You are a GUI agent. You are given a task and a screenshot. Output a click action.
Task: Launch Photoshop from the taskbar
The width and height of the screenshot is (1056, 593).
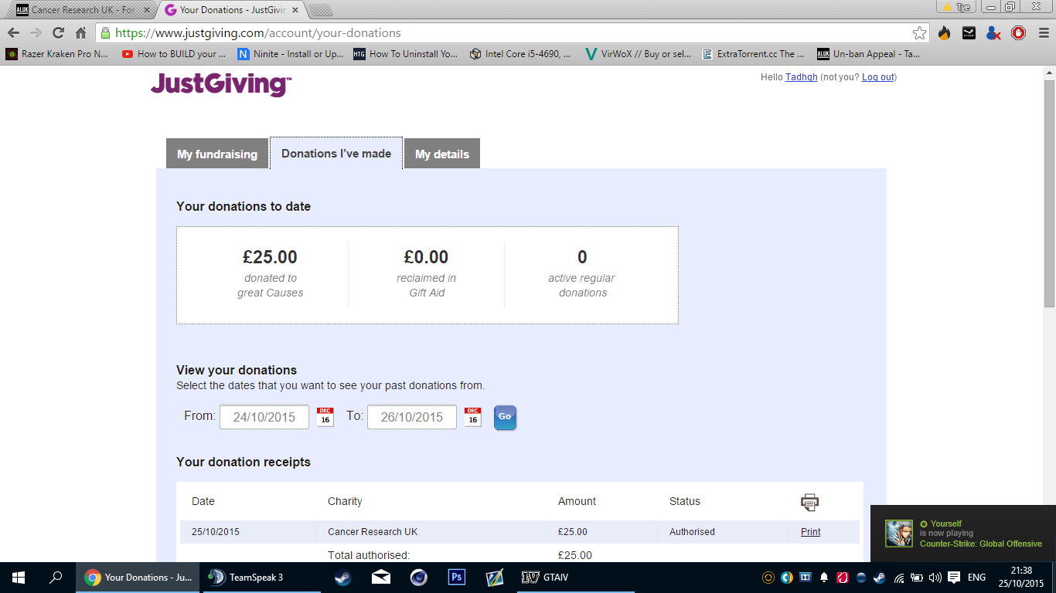[x=456, y=578]
